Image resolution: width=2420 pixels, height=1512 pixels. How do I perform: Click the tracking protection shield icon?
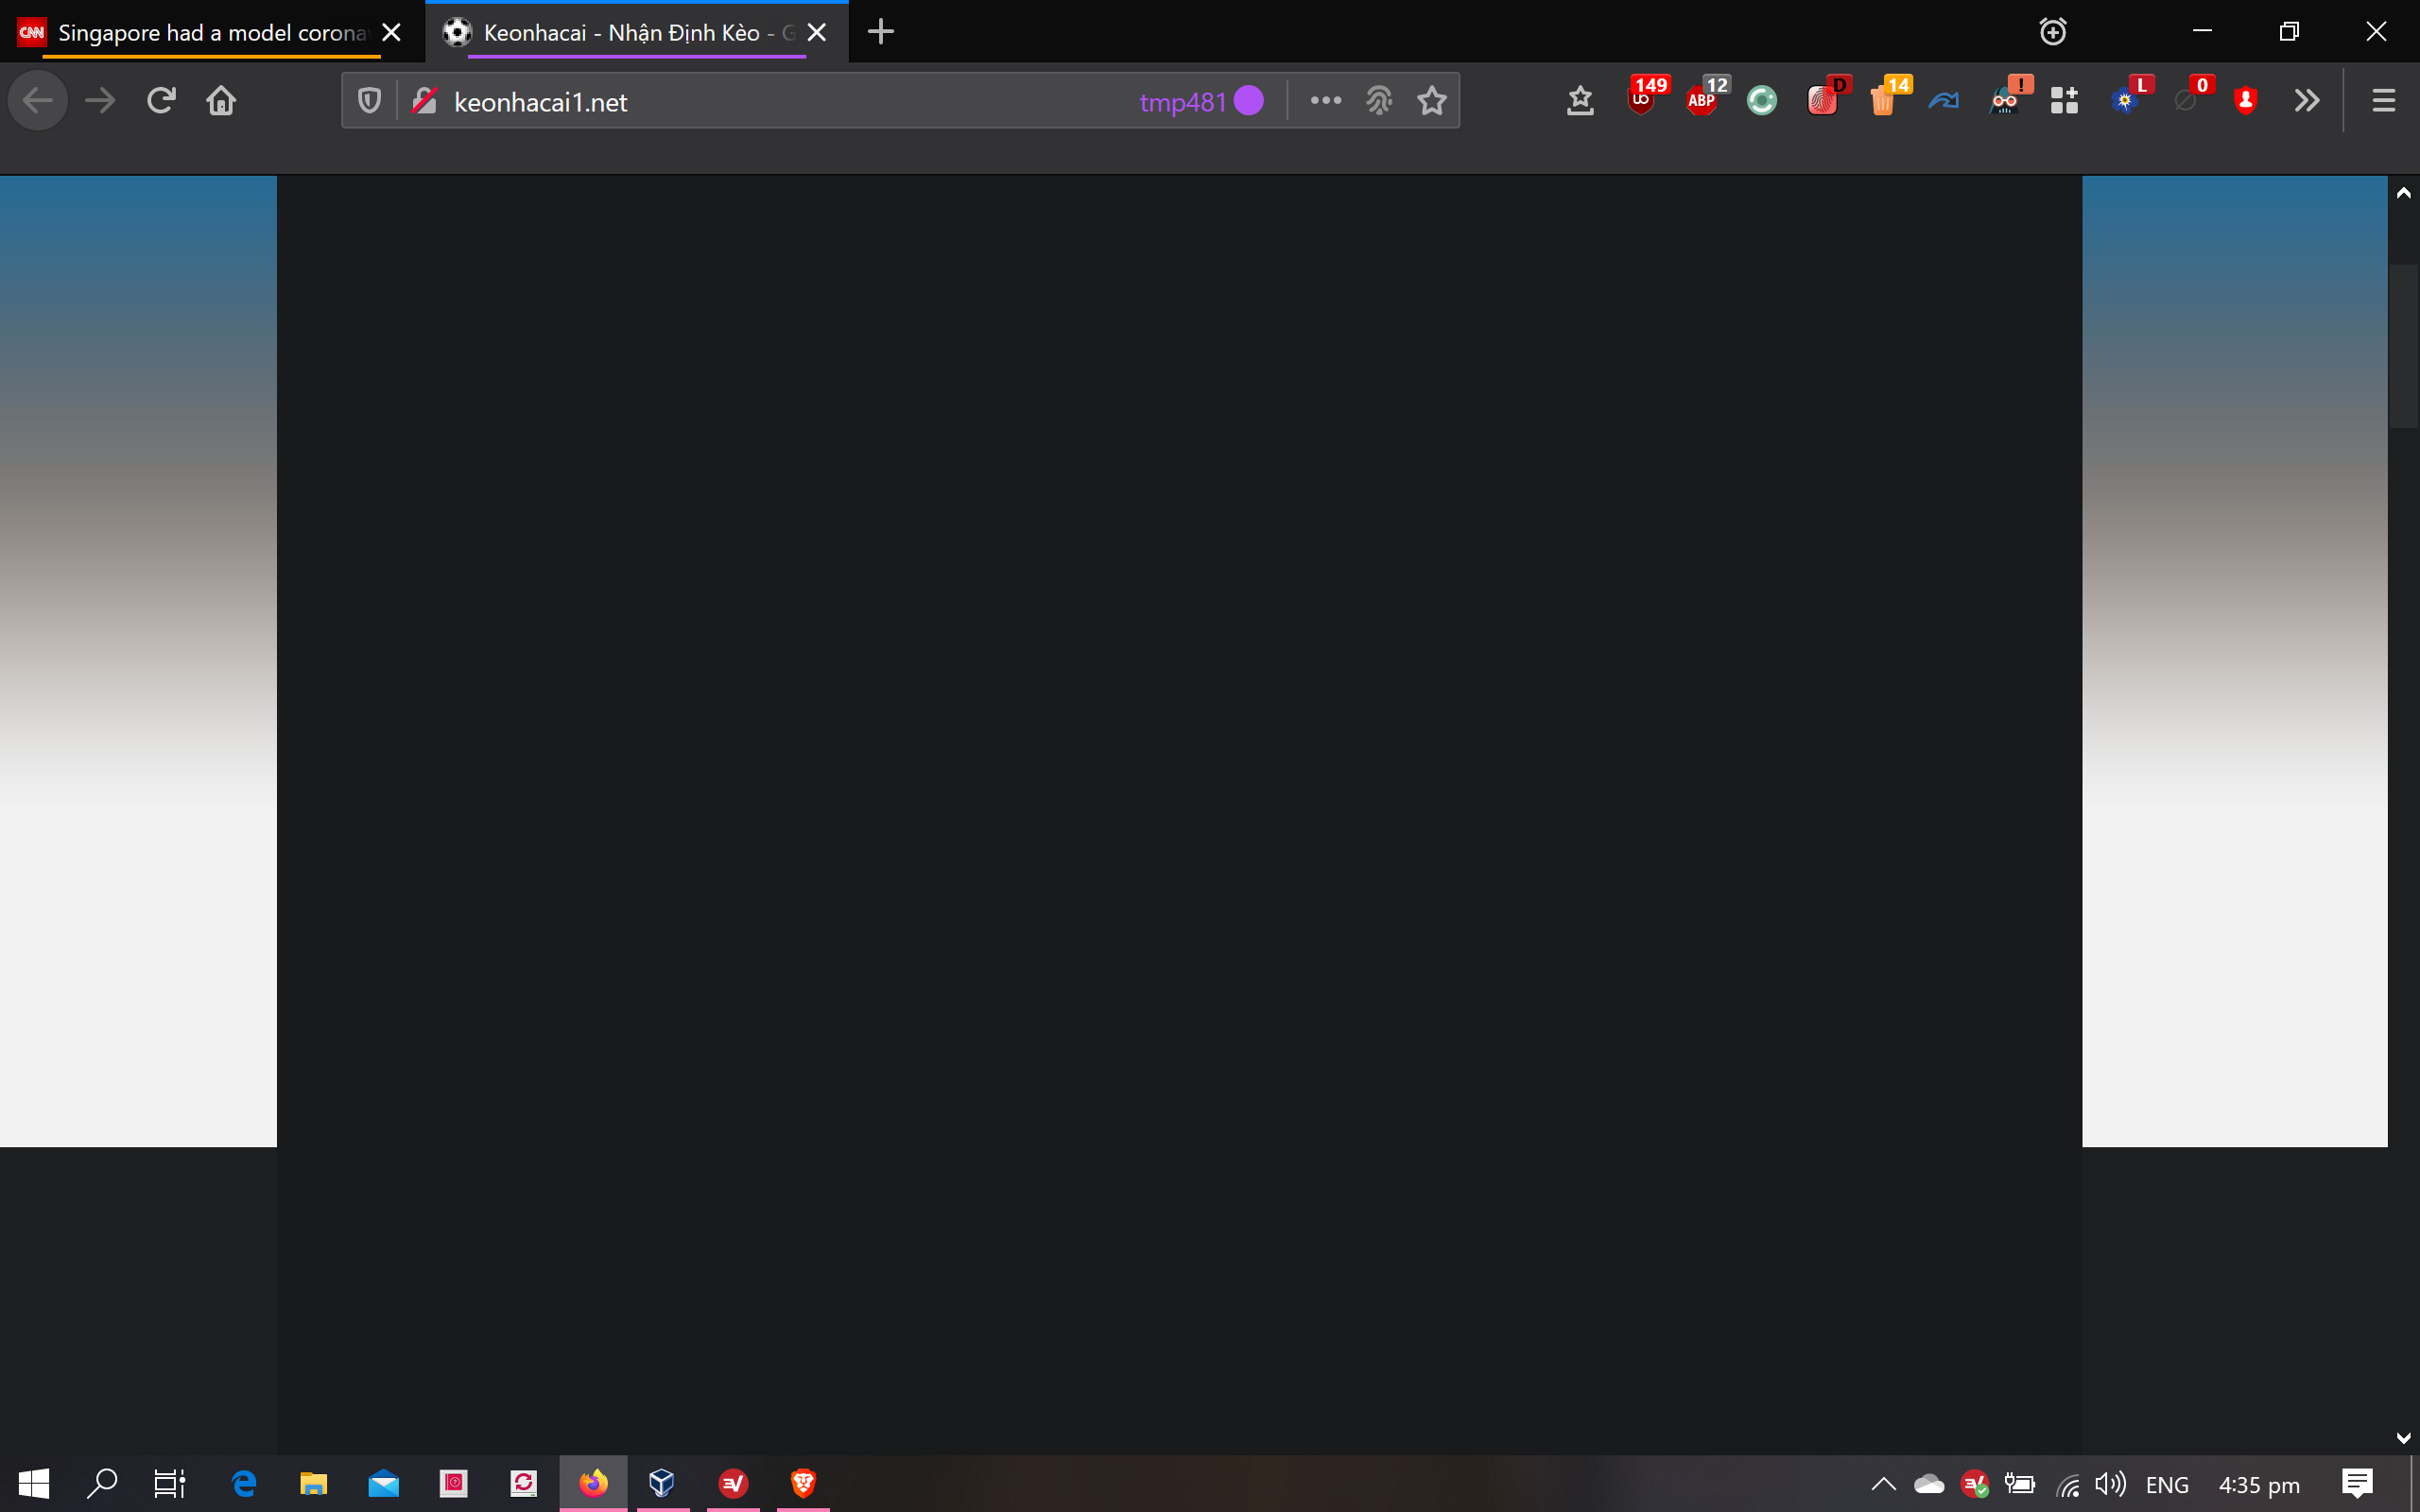click(369, 101)
